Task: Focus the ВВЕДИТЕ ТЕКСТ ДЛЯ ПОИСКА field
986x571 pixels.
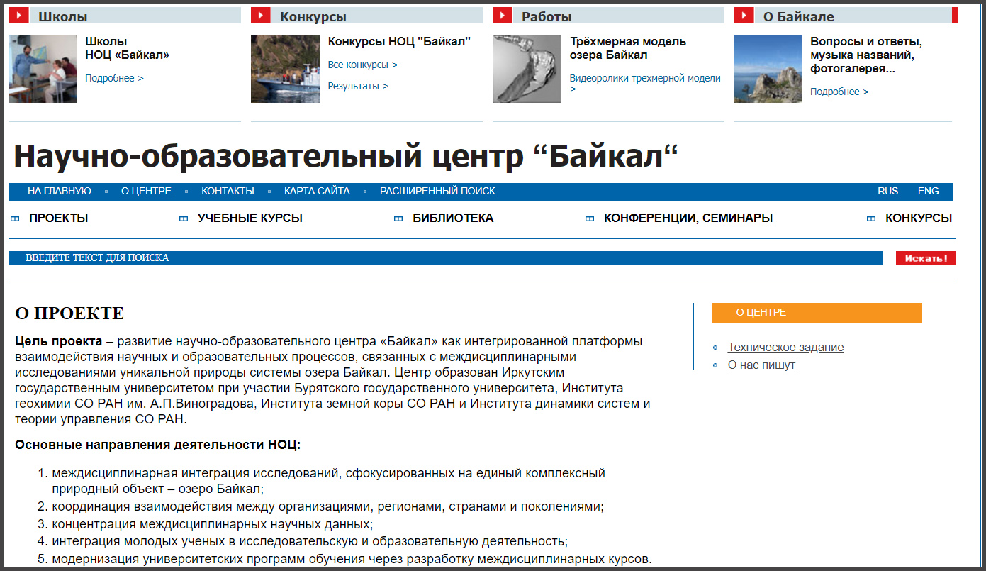Action: coord(446,258)
